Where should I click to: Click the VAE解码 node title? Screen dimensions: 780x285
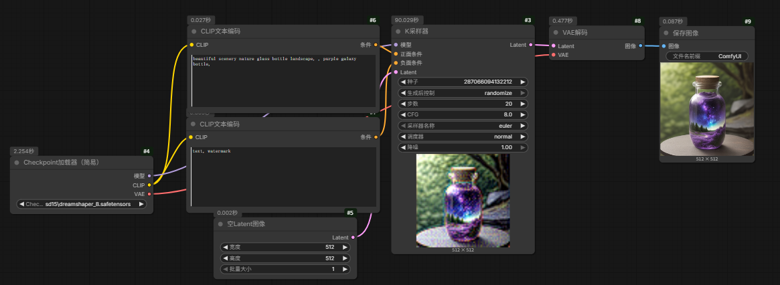[574, 32]
